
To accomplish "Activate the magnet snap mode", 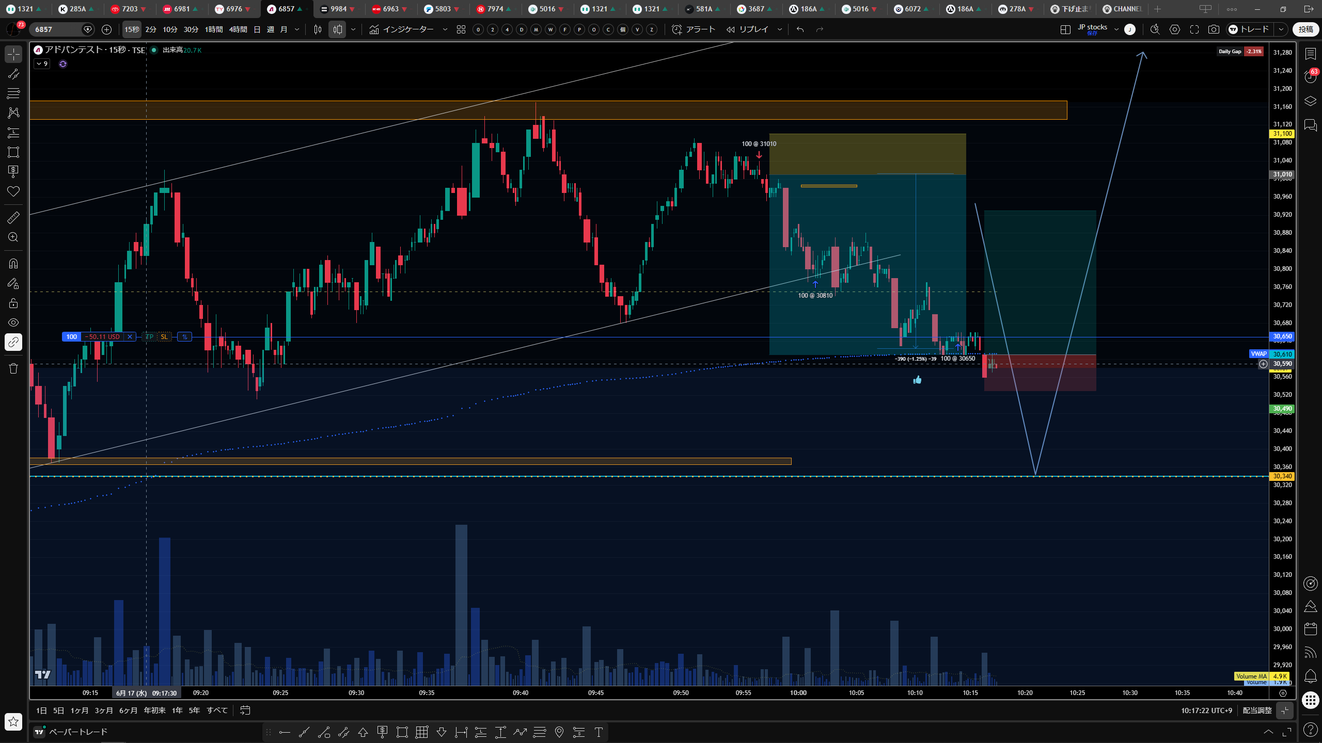I will pyautogui.click(x=13, y=264).
